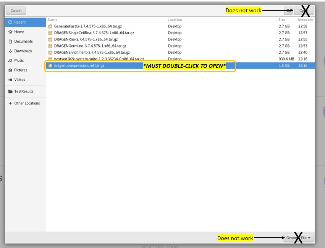Open the search magnifier icon
This screenshot has width=325, height=248.
click(288, 11)
